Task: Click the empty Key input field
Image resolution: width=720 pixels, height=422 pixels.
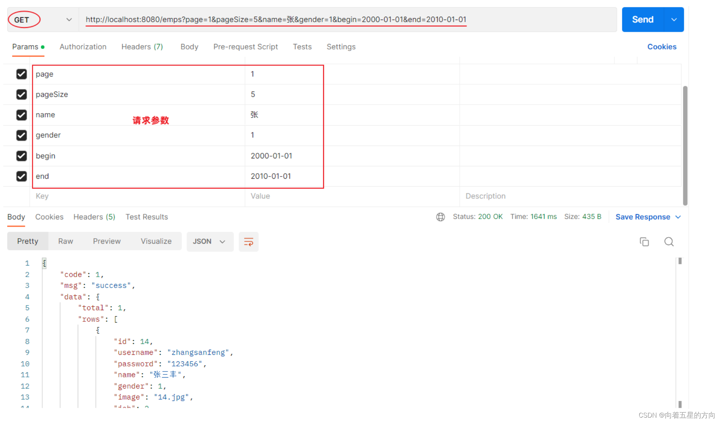Action: tap(138, 196)
